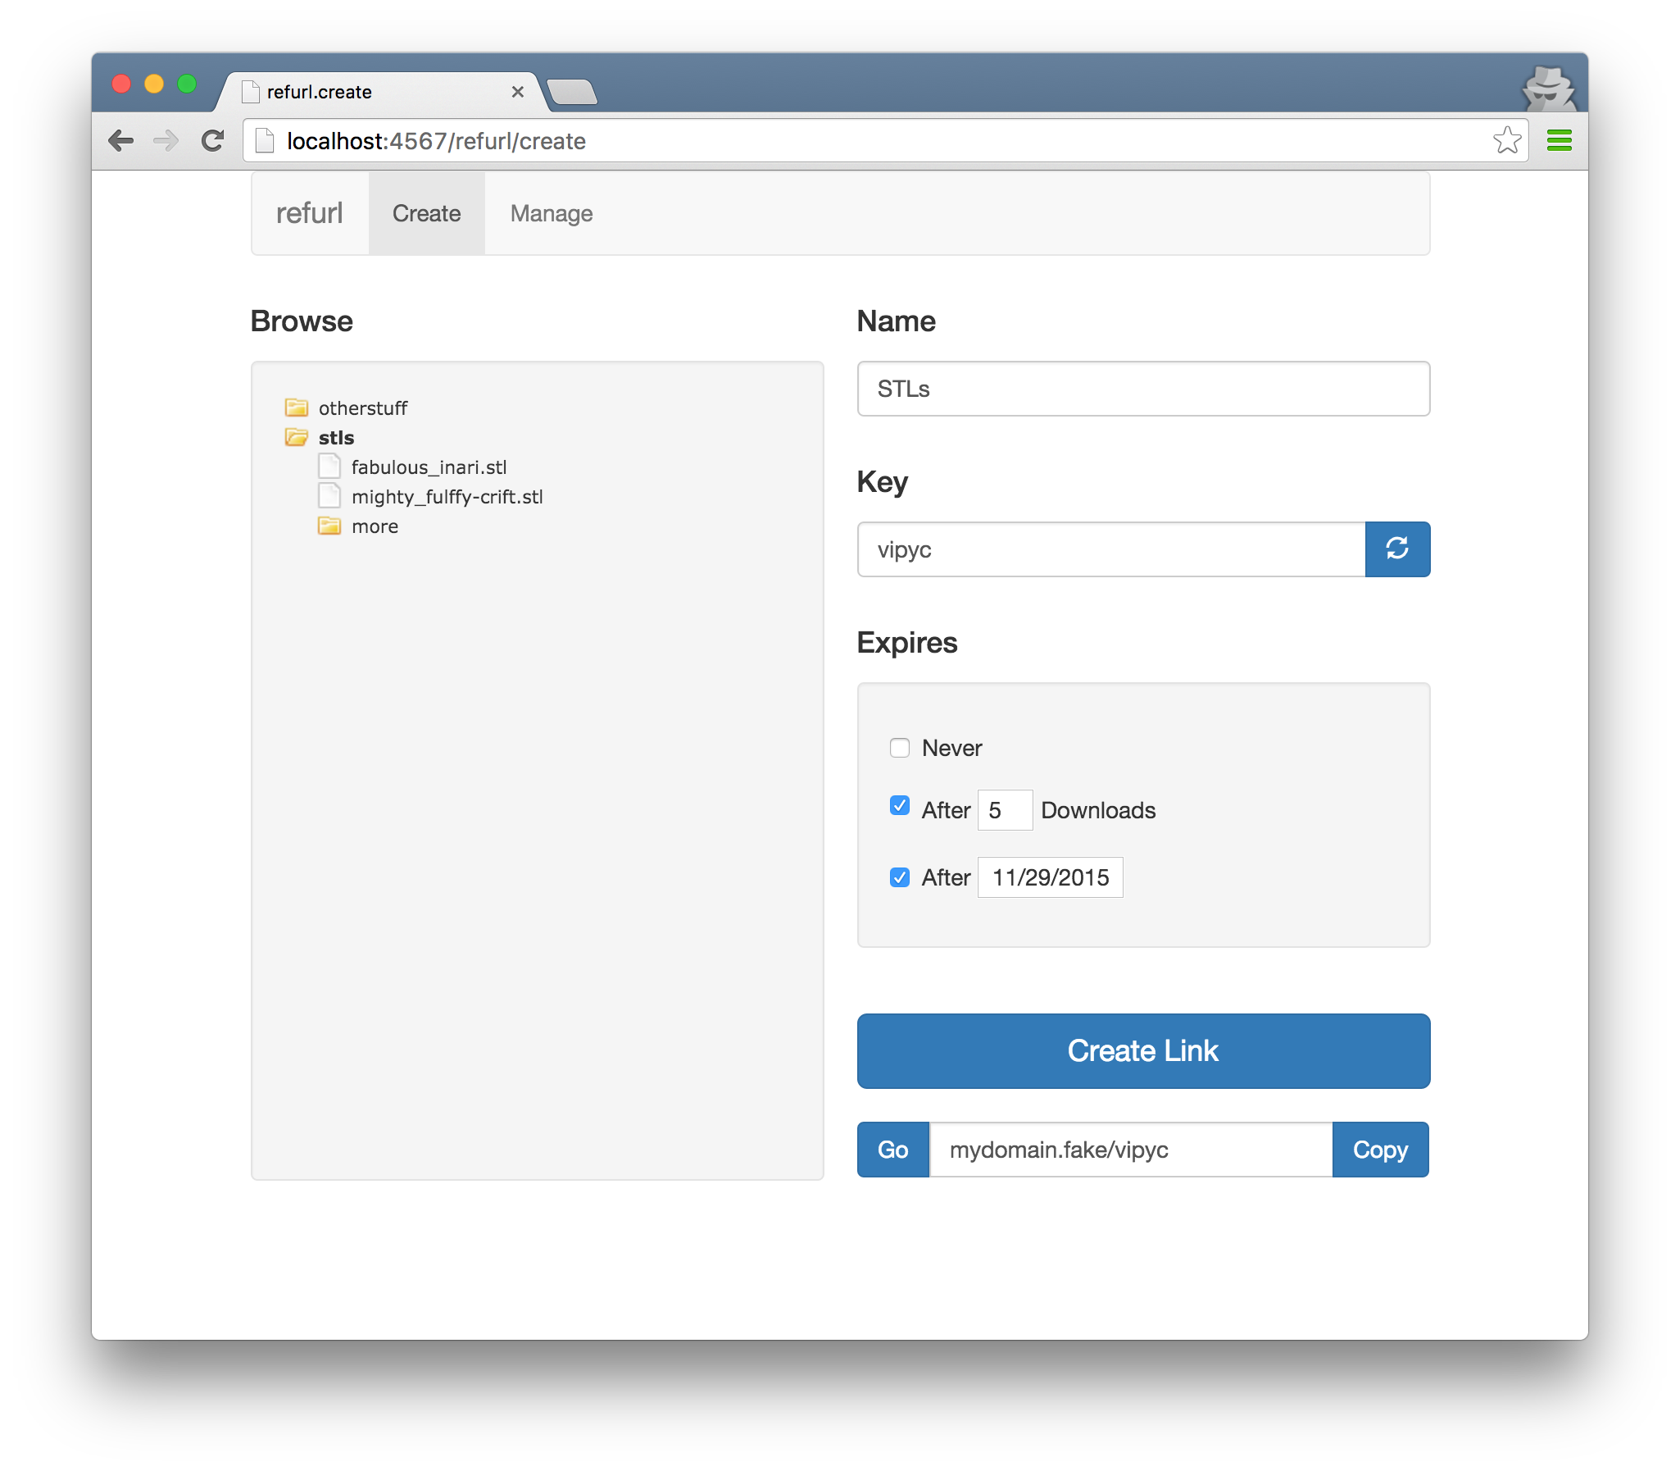The height and width of the screenshot is (1471, 1680).
Task: Collapse the stls folder
Action: point(336,438)
